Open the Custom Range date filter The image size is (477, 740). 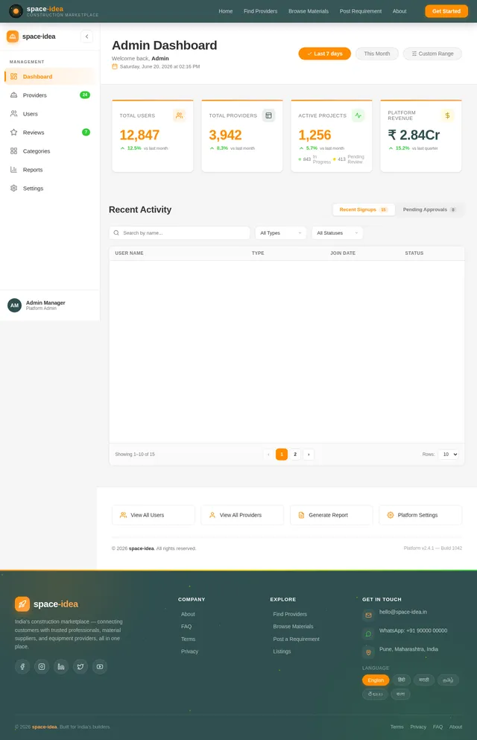click(432, 54)
